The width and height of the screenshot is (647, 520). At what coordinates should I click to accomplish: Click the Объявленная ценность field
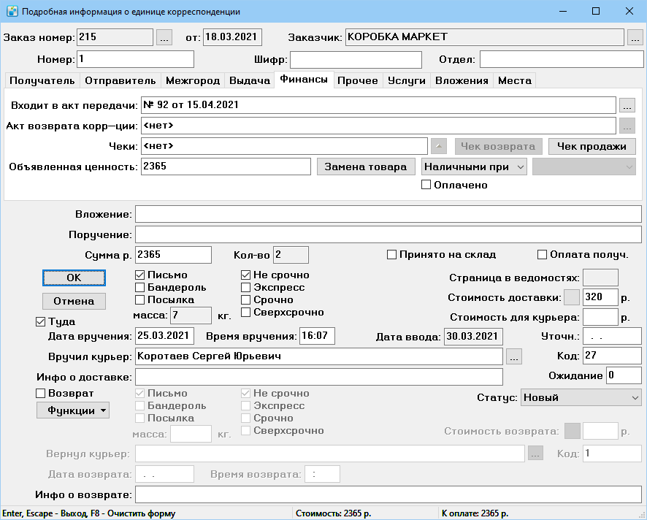click(226, 167)
